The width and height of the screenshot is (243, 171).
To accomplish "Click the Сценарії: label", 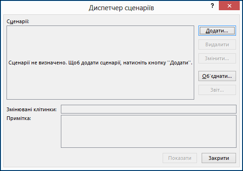I will 18,21.
